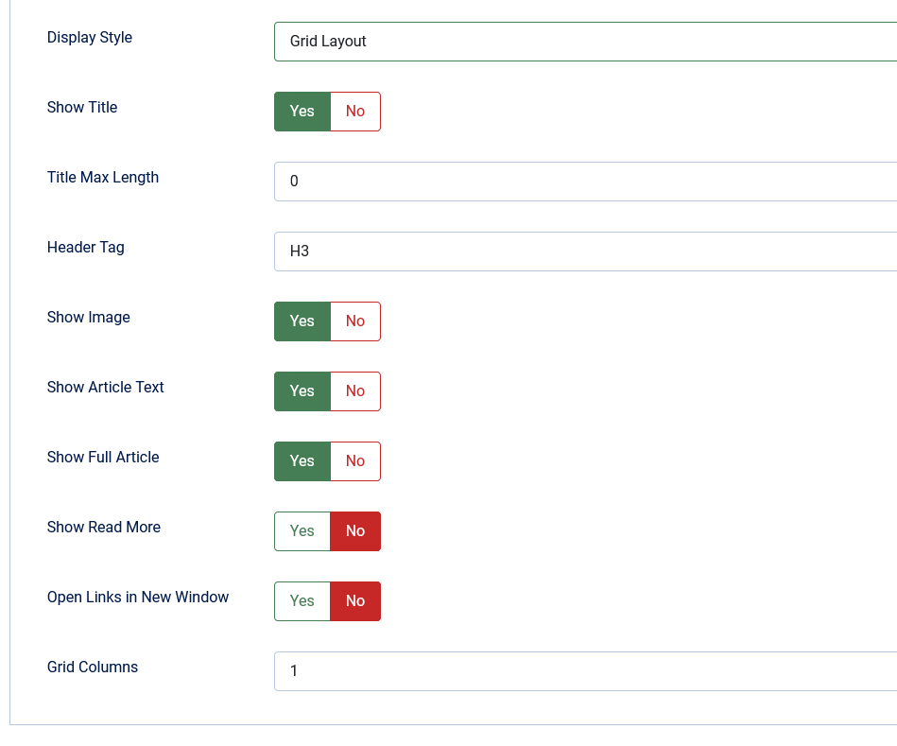The image size is (897, 746).
Task: Turn off Show Article Text with No
Action: point(355,391)
